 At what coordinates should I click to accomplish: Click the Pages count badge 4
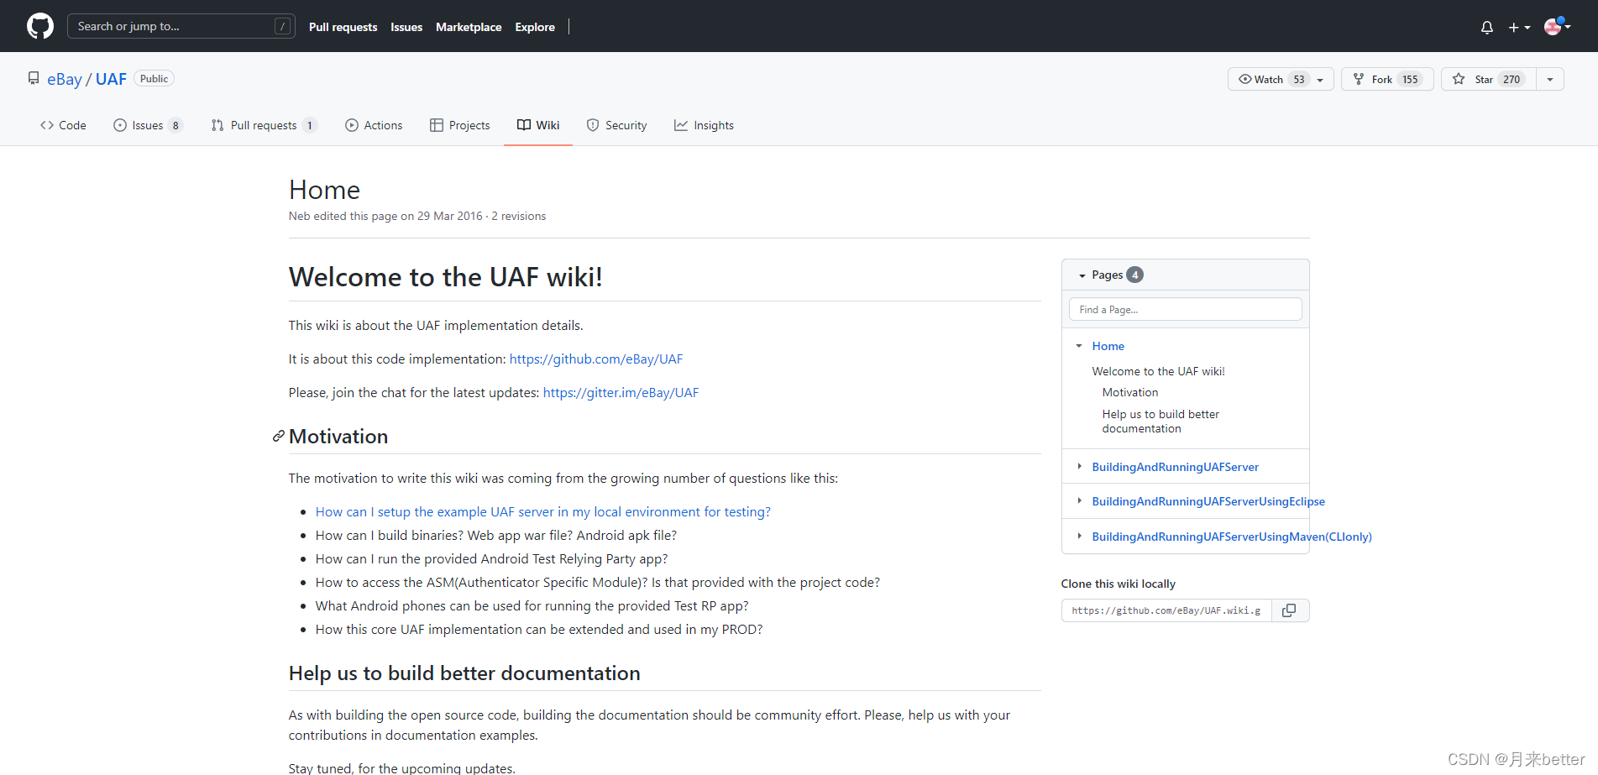click(x=1134, y=275)
